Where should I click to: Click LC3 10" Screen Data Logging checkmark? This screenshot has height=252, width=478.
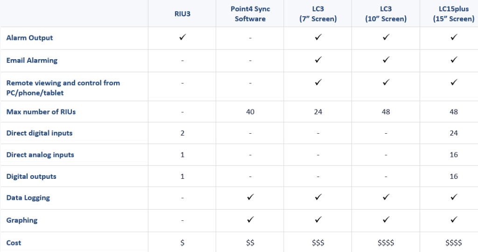[x=386, y=197]
